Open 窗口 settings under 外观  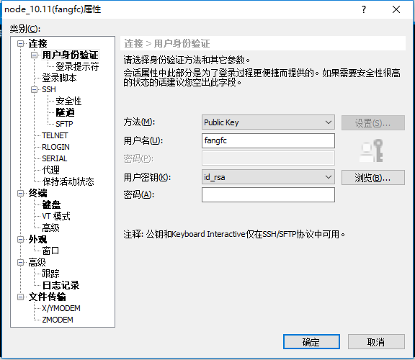point(50,251)
